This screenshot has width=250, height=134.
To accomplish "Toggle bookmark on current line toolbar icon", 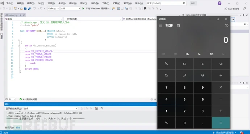I will click(145, 9).
